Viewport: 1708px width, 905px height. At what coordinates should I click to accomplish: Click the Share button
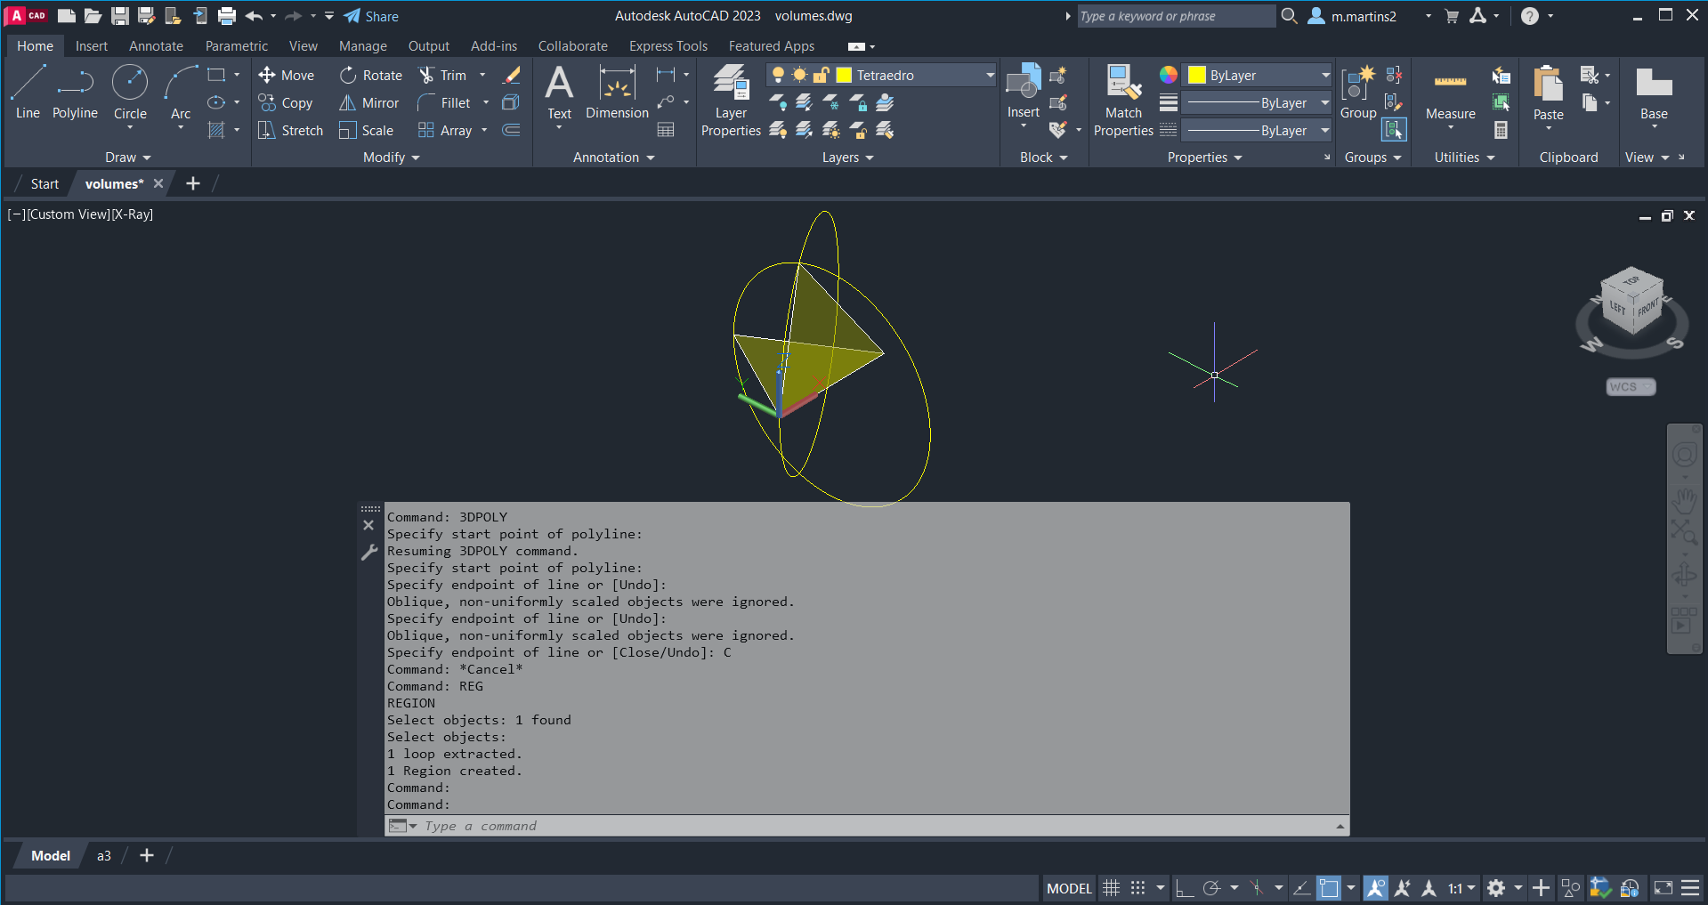[371, 16]
